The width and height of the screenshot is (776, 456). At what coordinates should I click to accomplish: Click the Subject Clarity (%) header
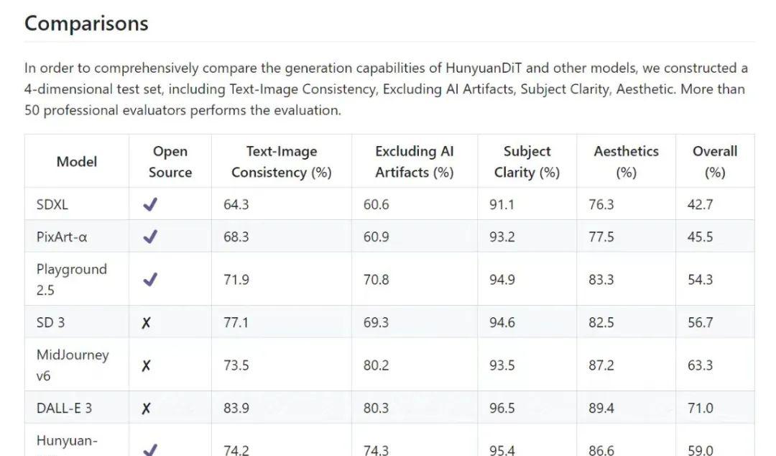point(527,162)
